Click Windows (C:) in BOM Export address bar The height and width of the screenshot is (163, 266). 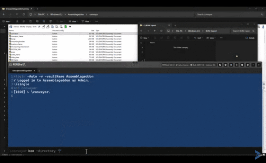pos(194,31)
